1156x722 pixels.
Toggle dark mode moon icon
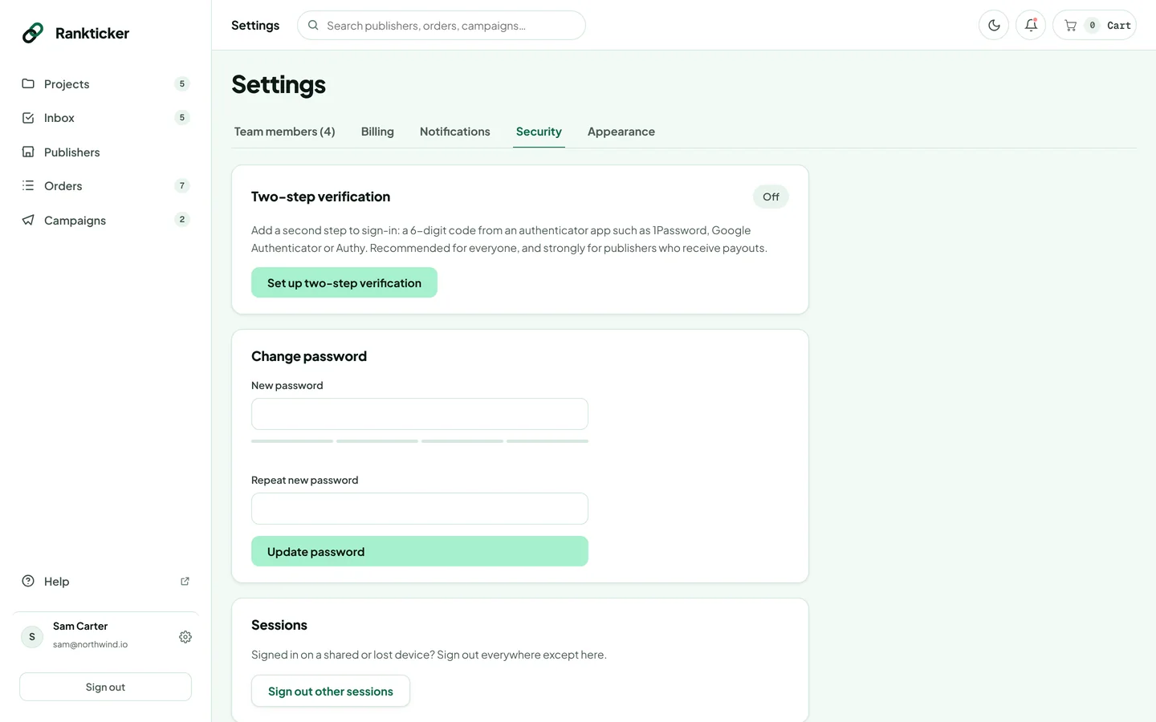coord(994,25)
